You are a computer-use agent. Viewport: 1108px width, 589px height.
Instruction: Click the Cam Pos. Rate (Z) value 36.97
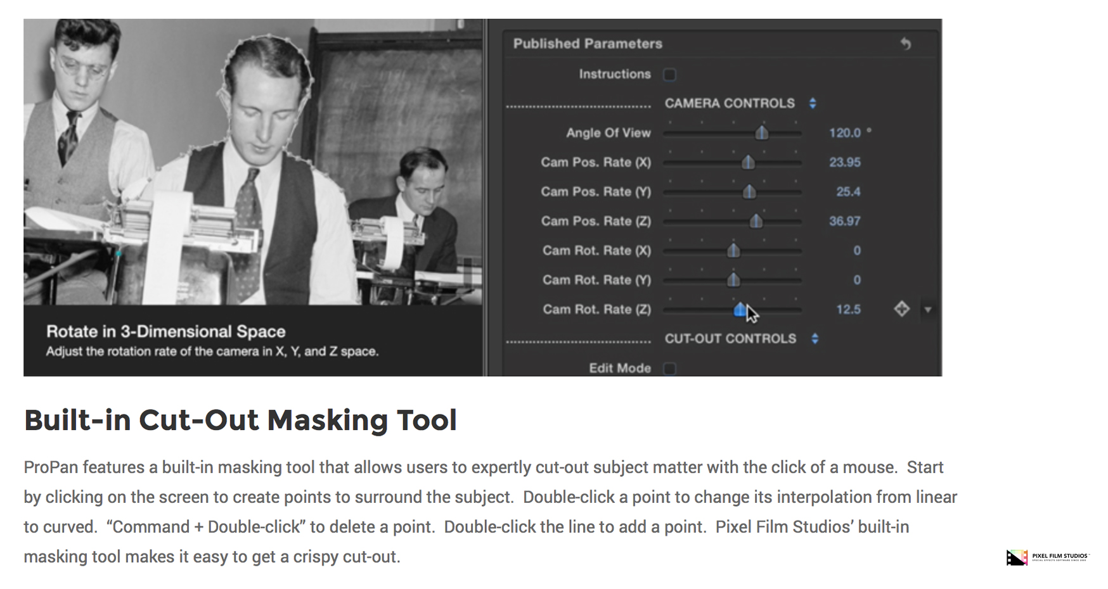[844, 221]
